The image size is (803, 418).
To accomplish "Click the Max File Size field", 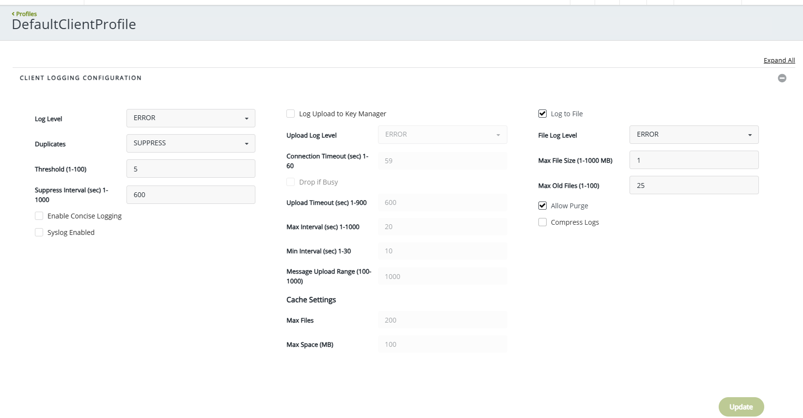I will (x=694, y=160).
